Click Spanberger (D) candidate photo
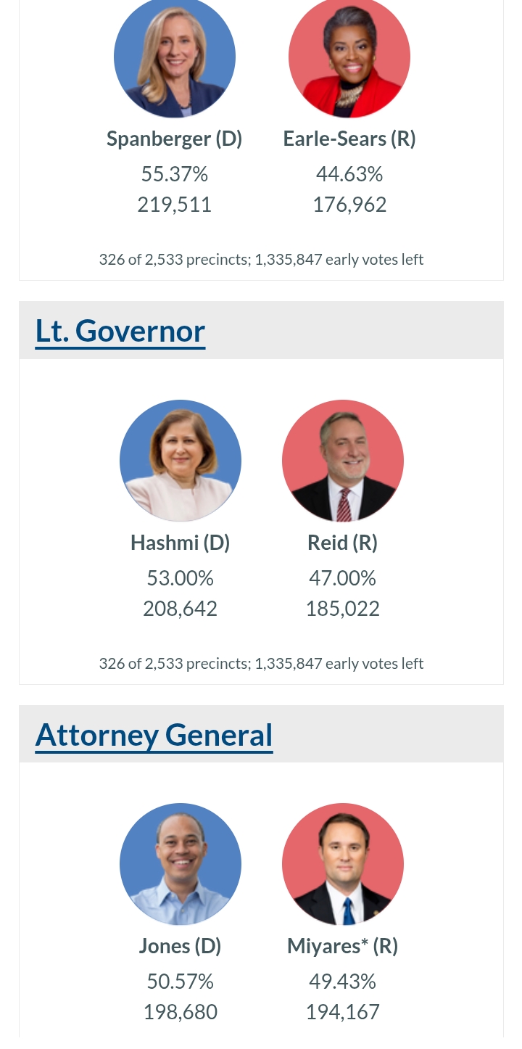The image size is (522, 1049). point(175,59)
